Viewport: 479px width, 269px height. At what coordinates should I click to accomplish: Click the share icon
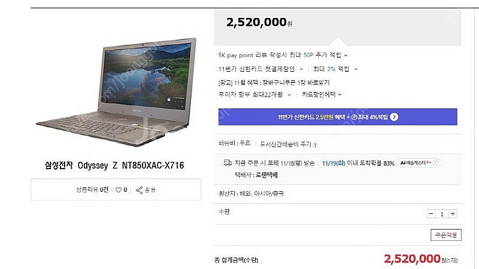(139, 190)
